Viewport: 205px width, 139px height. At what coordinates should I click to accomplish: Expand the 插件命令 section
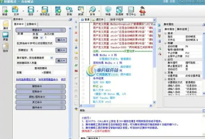(40, 108)
